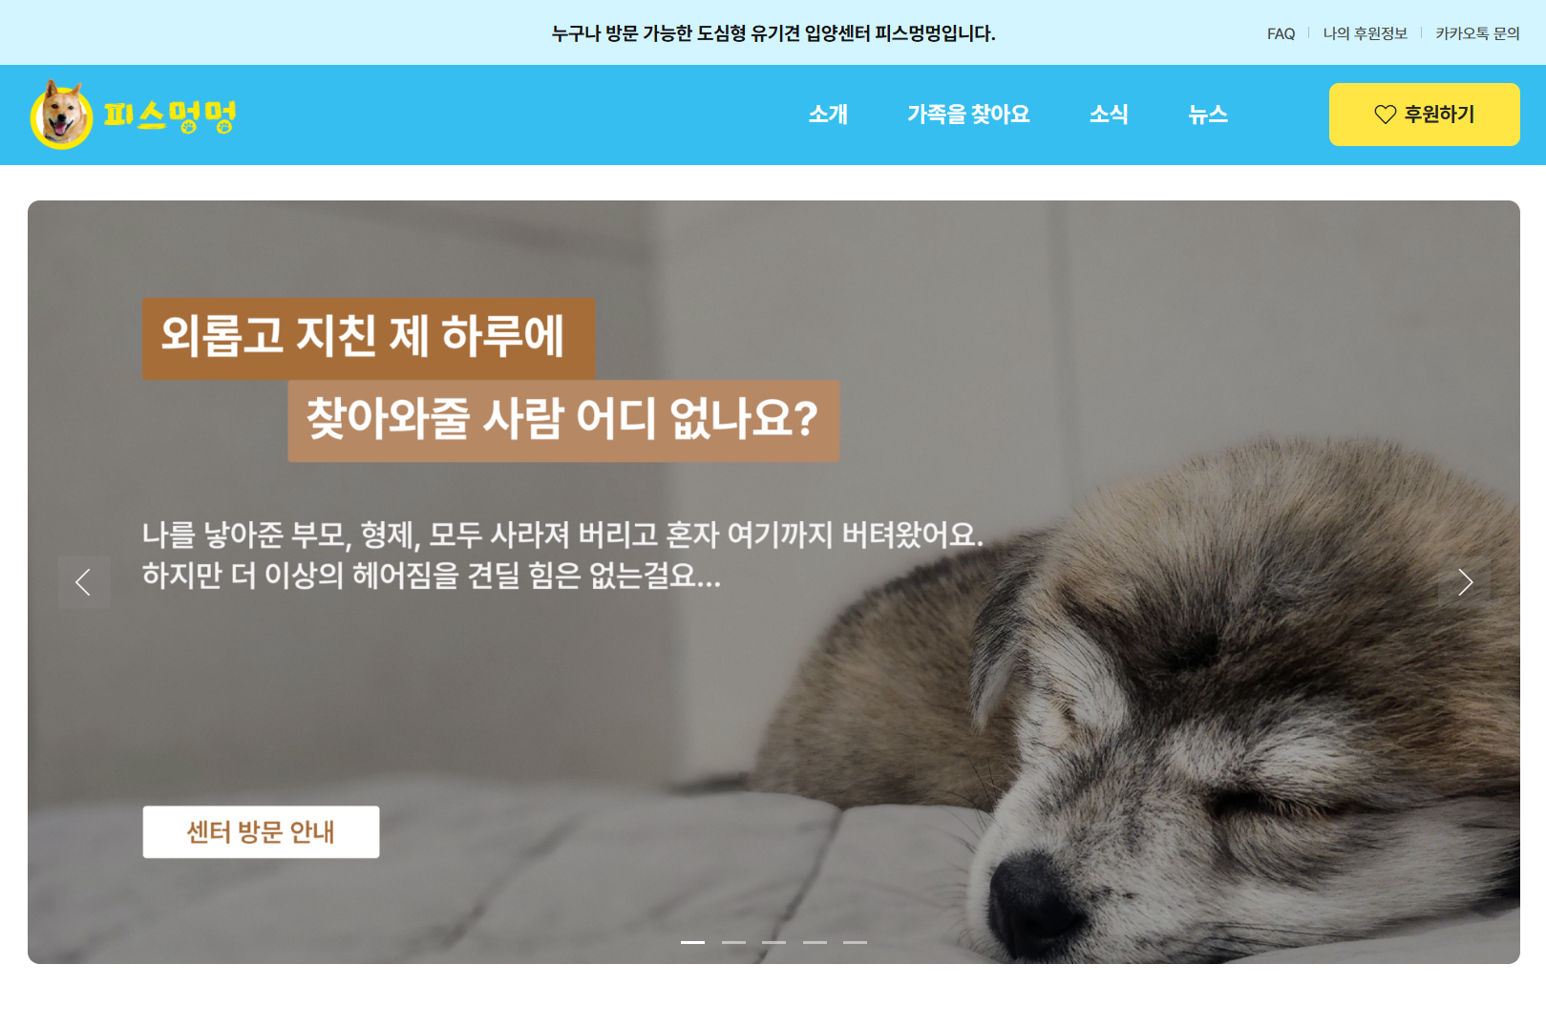Jump to fifth carousel slide indicator

[855, 942]
